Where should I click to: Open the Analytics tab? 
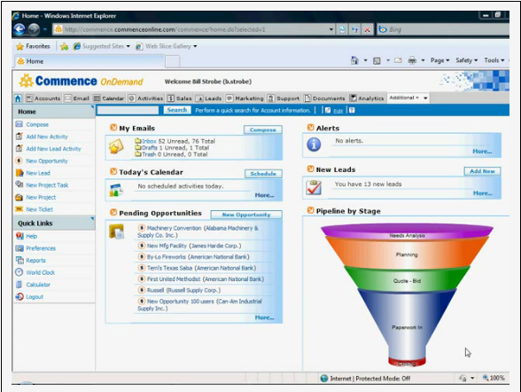[x=367, y=98]
